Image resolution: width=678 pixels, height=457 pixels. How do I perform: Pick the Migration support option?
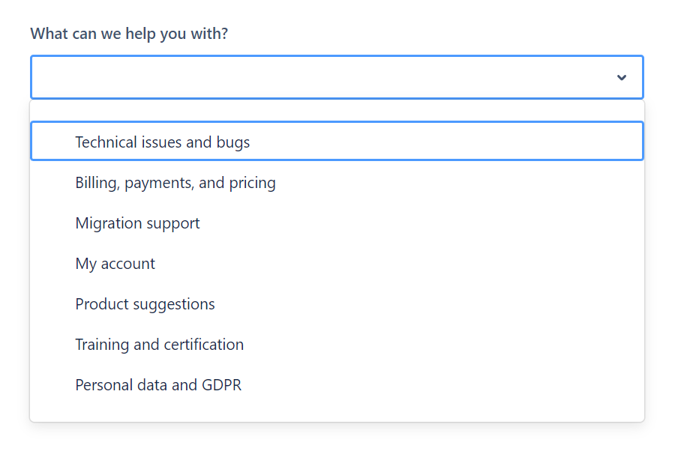pos(137,223)
